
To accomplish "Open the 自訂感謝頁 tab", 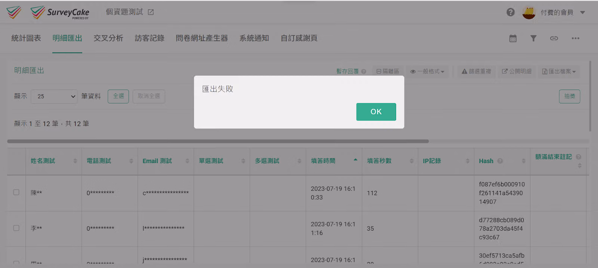I will (299, 38).
